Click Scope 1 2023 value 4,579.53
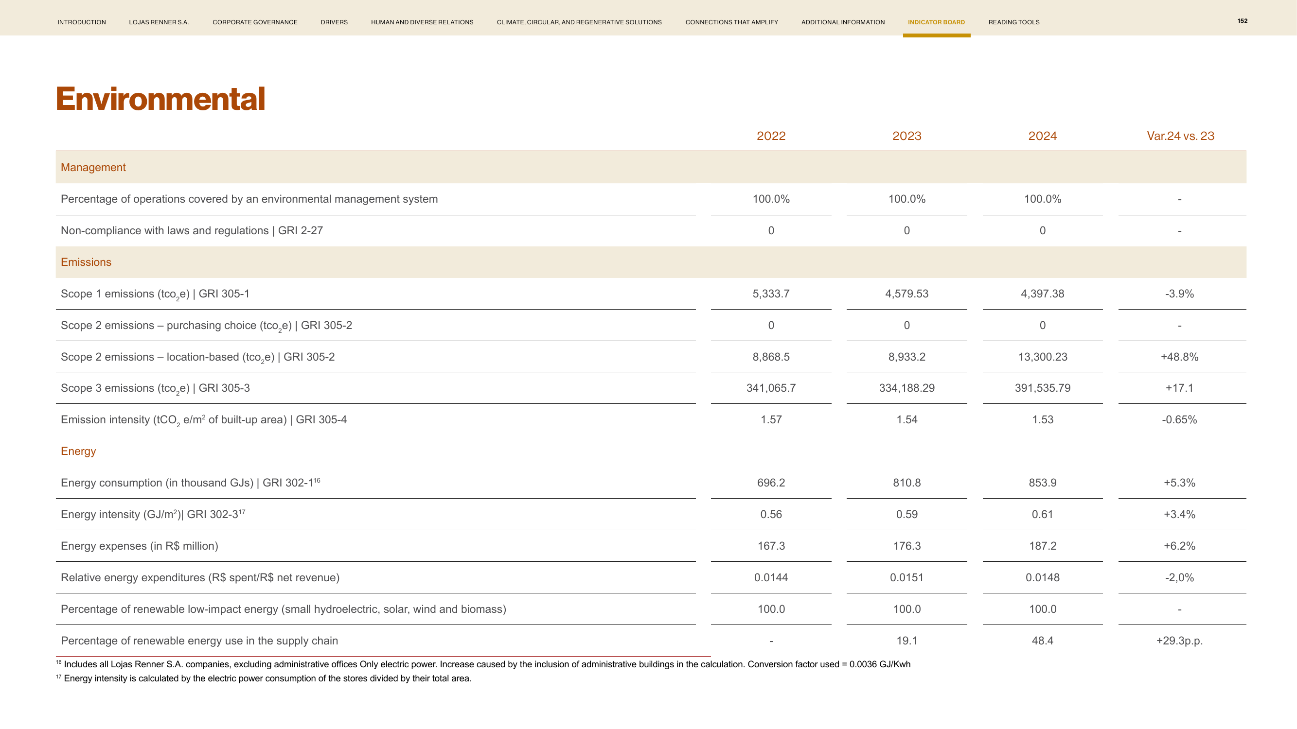1297x729 pixels. coord(907,294)
